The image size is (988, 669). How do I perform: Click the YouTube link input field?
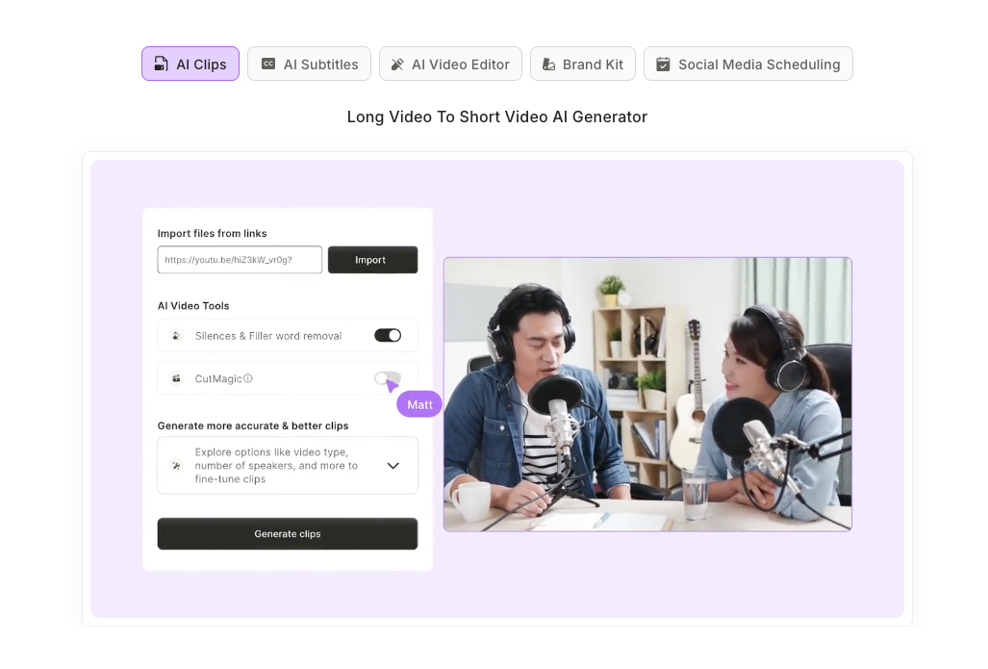tap(240, 260)
